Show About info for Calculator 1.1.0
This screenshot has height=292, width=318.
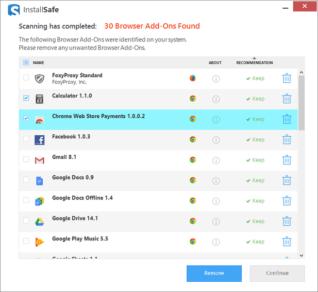coord(216,99)
